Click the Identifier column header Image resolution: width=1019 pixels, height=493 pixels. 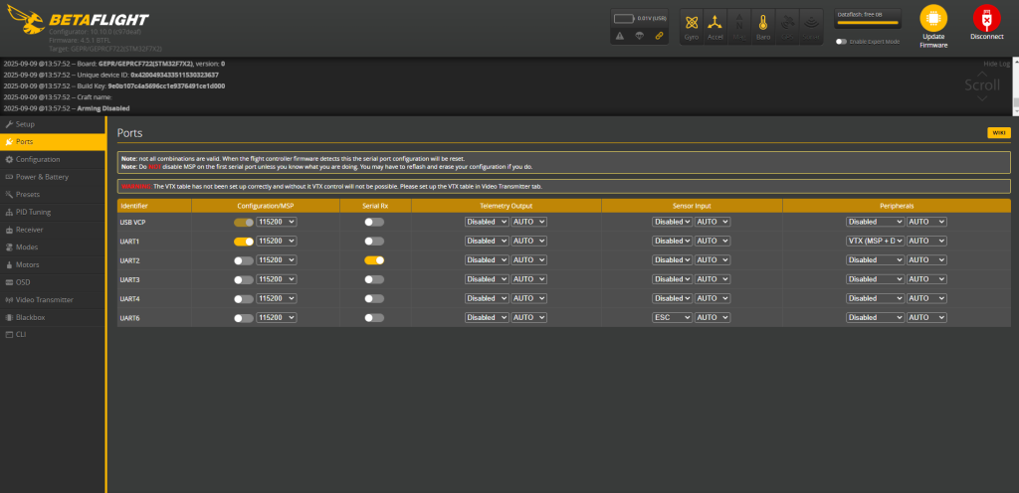[154, 206]
